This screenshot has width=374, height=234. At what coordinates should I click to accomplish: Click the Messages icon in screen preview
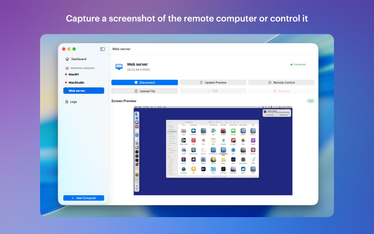pyautogui.click(x=233, y=131)
